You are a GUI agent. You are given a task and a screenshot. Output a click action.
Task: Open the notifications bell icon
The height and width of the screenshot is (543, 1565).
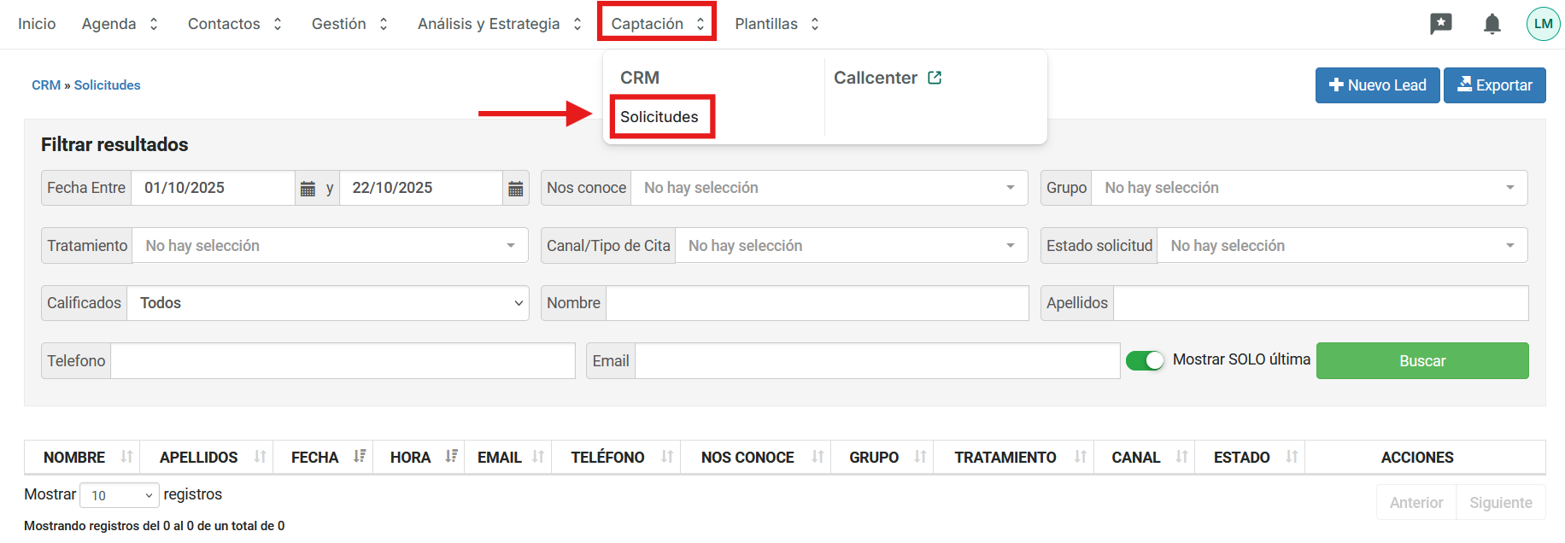(x=1492, y=24)
